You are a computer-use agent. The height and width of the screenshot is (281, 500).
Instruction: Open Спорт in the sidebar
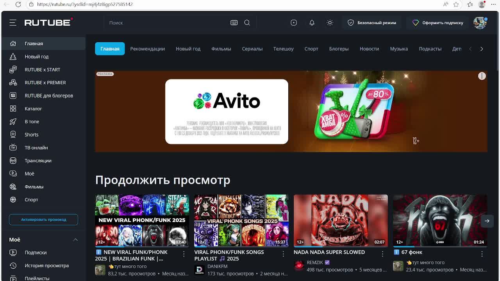point(43,199)
